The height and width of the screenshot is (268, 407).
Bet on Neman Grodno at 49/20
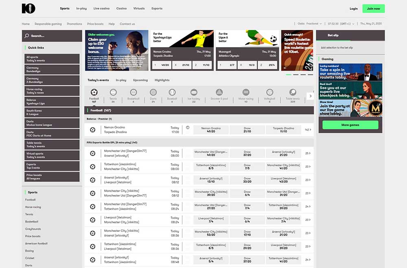[x=211, y=130]
